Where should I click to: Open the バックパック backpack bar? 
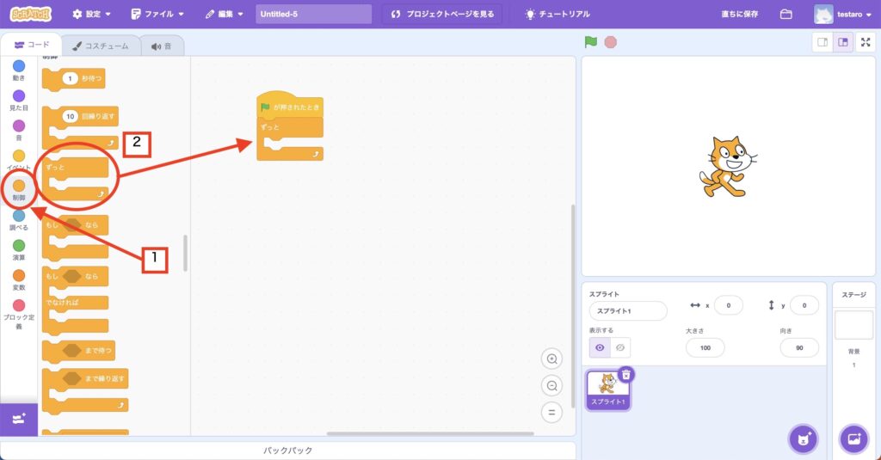tap(287, 451)
